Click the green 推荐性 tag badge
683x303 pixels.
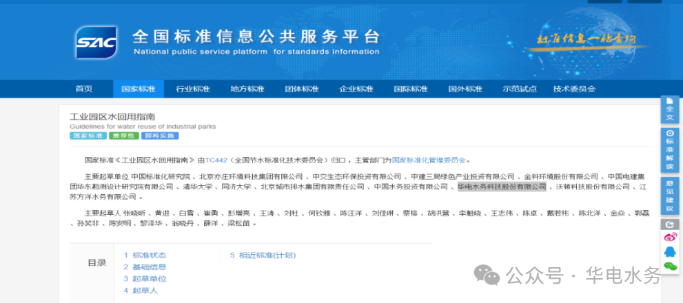pyautogui.click(x=123, y=136)
